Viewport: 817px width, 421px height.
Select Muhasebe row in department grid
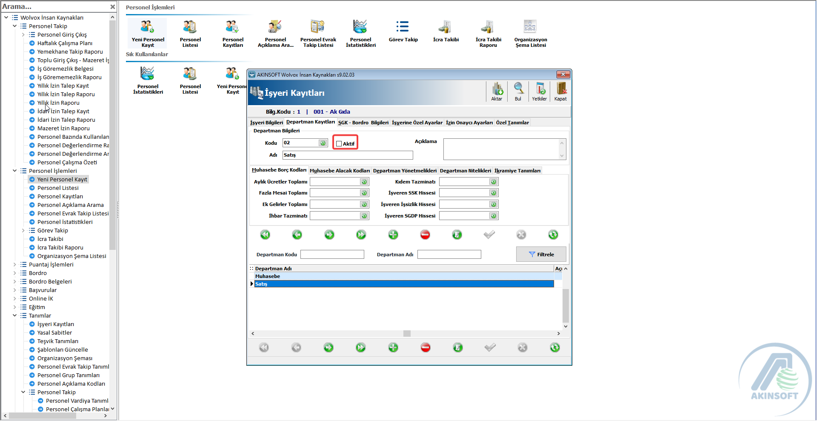(x=404, y=276)
